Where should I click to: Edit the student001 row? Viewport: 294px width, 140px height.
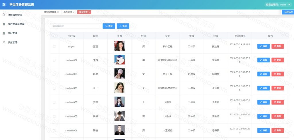[264, 88]
